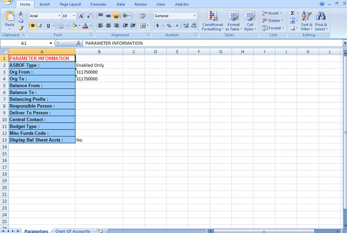
Task: Set Top Align for cell
Action: (101, 16)
